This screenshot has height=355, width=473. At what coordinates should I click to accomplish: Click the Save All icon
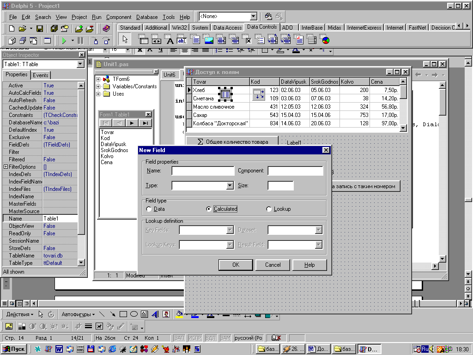point(54,28)
